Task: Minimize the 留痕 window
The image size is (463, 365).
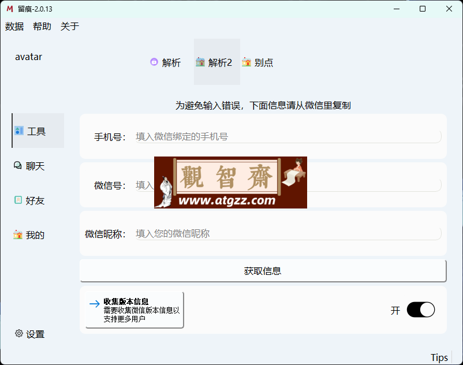Action: (x=397, y=9)
